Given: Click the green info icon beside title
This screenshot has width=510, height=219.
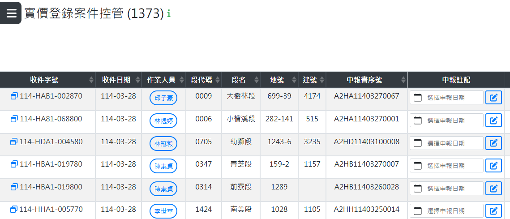Looking at the screenshot, I should click(x=168, y=13).
